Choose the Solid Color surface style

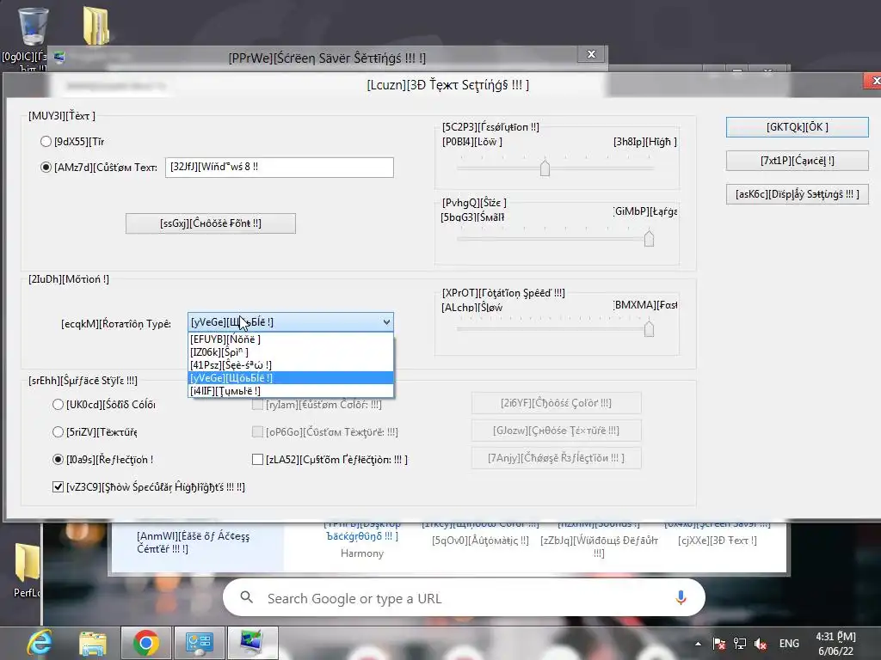pos(58,404)
